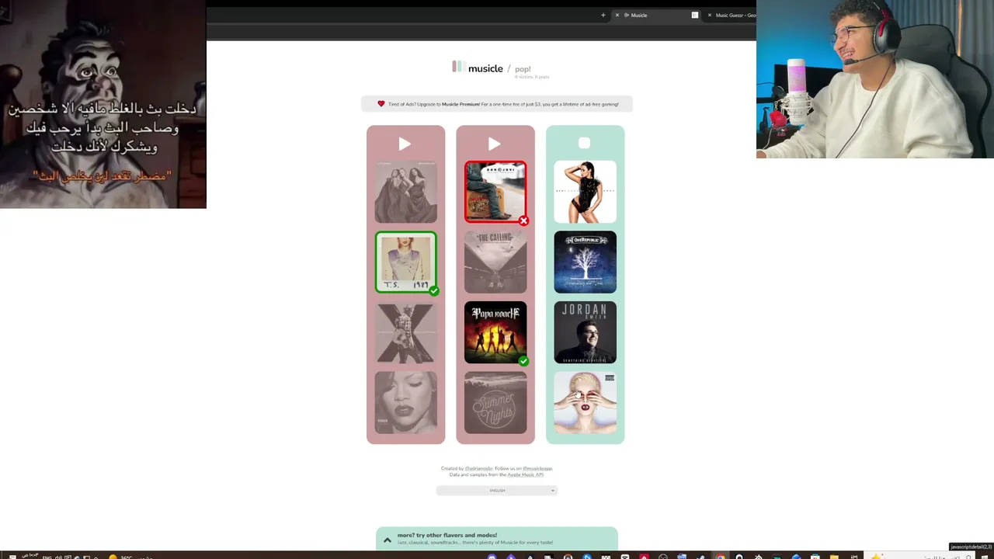Select the Jordan Smith album cover
The image size is (994, 559).
(x=586, y=332)
